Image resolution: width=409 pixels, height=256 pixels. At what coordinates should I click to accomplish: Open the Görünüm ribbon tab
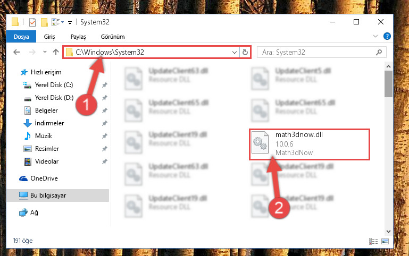113,37
